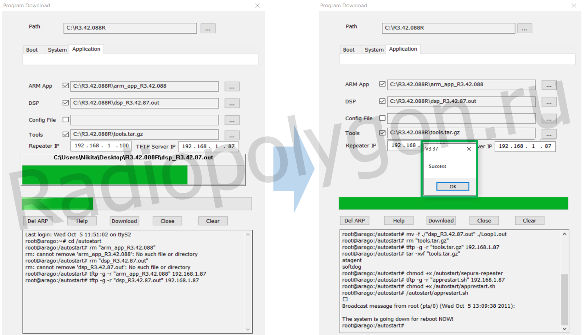
Task: Click Path browse button in right window
Action: point(524,29)
